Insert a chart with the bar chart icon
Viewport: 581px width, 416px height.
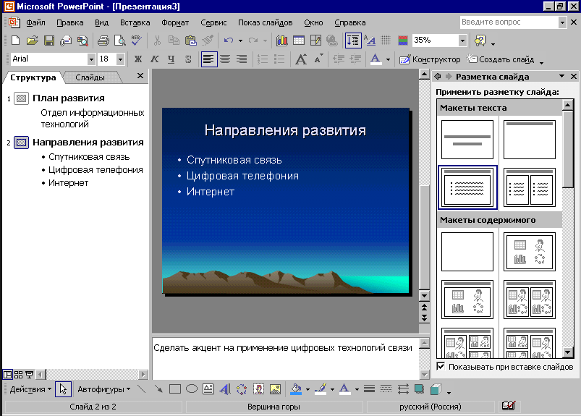point(282,40)
